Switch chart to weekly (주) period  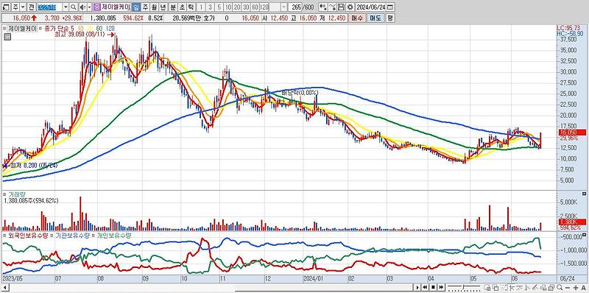click(x=145, y=7)
